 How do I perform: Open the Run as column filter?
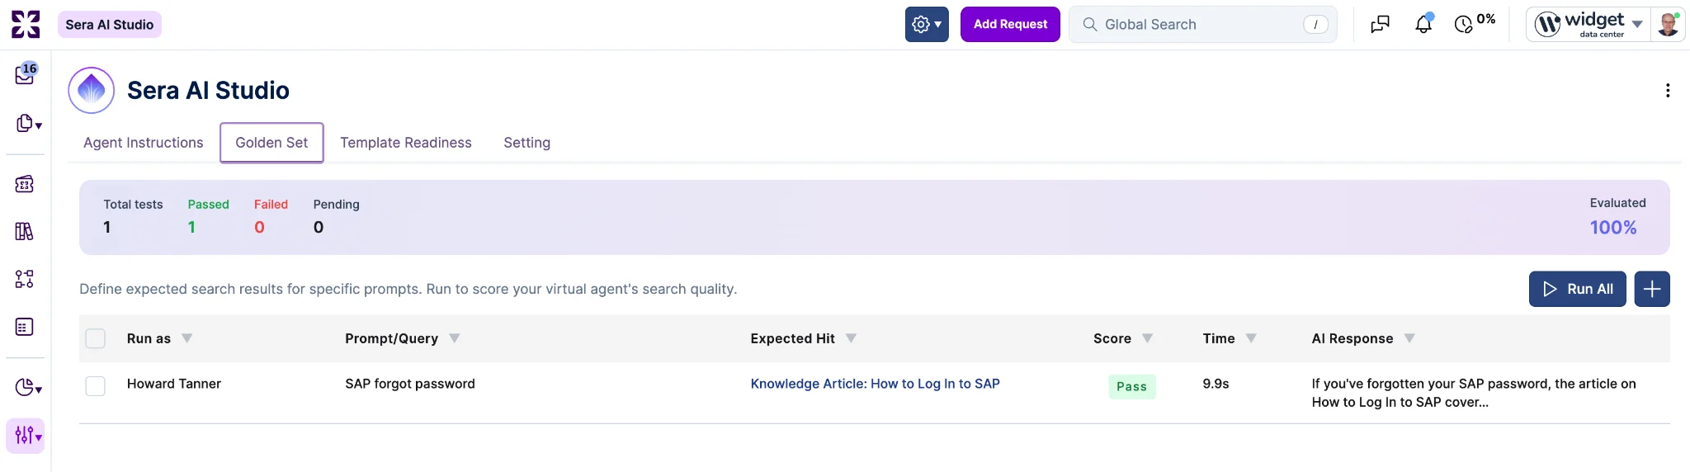click(187, 338)
